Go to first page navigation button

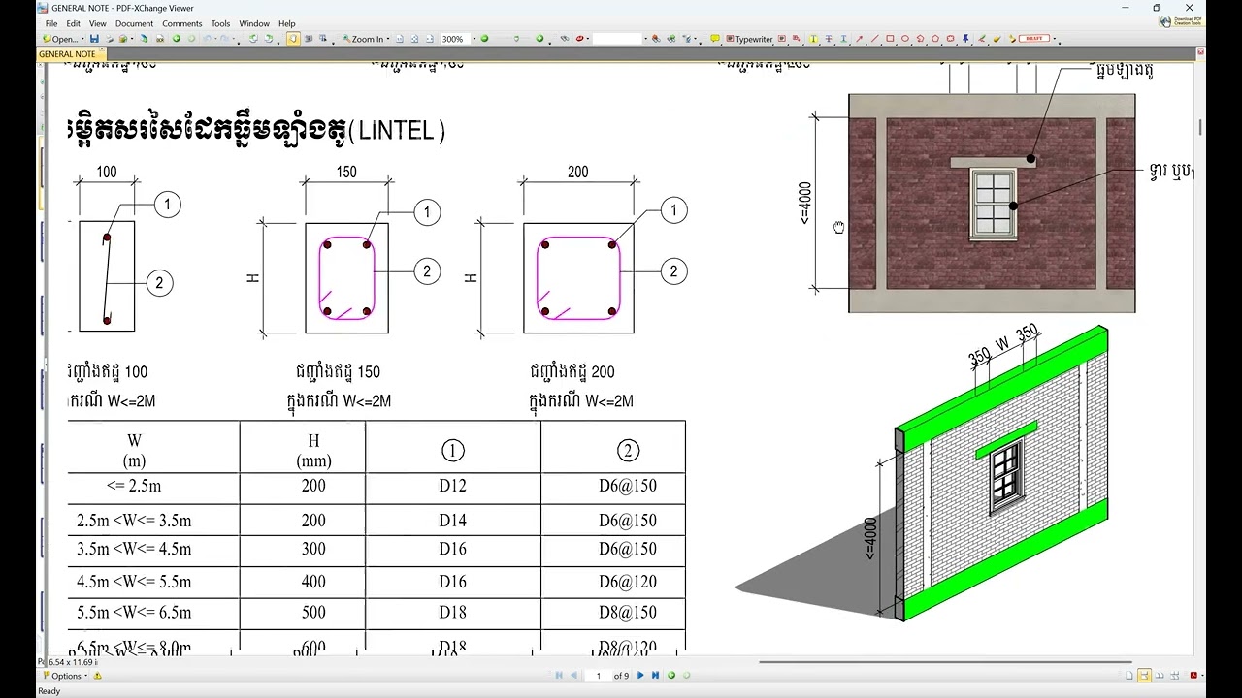559,676
